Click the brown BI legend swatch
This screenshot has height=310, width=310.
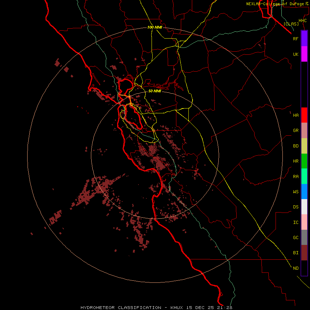tap(304, 253)
